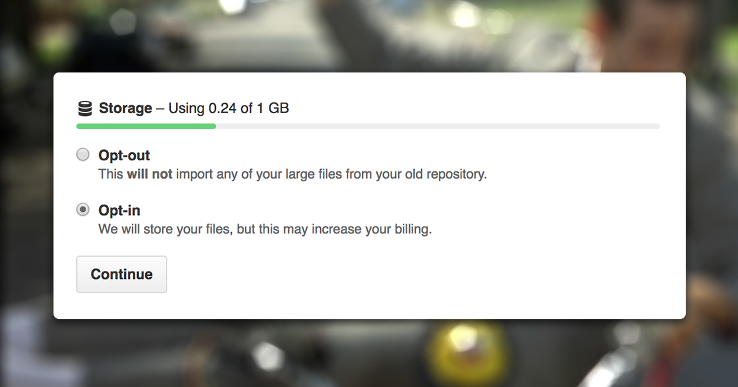Click the green filled part of storage bar

tap(146, 127)
